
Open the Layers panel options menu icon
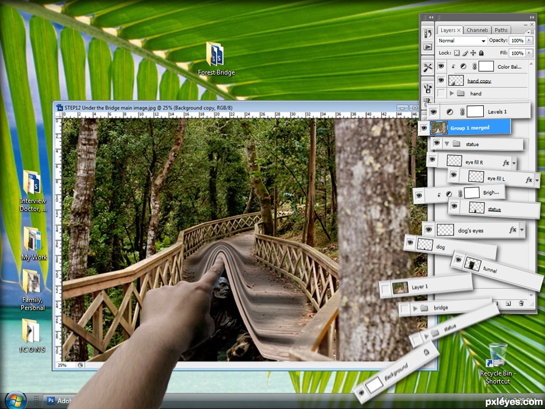pyautogui.click(x=530, y=32)
